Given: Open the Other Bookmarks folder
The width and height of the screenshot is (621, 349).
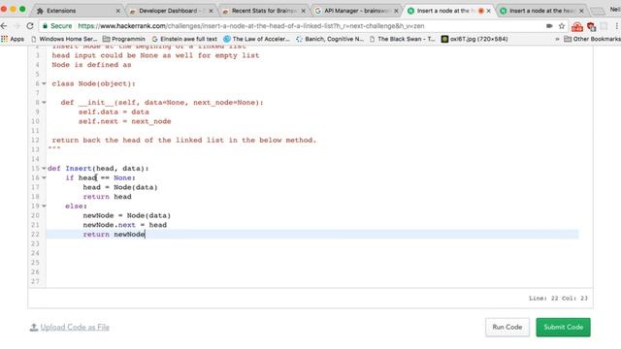Looking at the screenshot, I should [x=592, y=39].
